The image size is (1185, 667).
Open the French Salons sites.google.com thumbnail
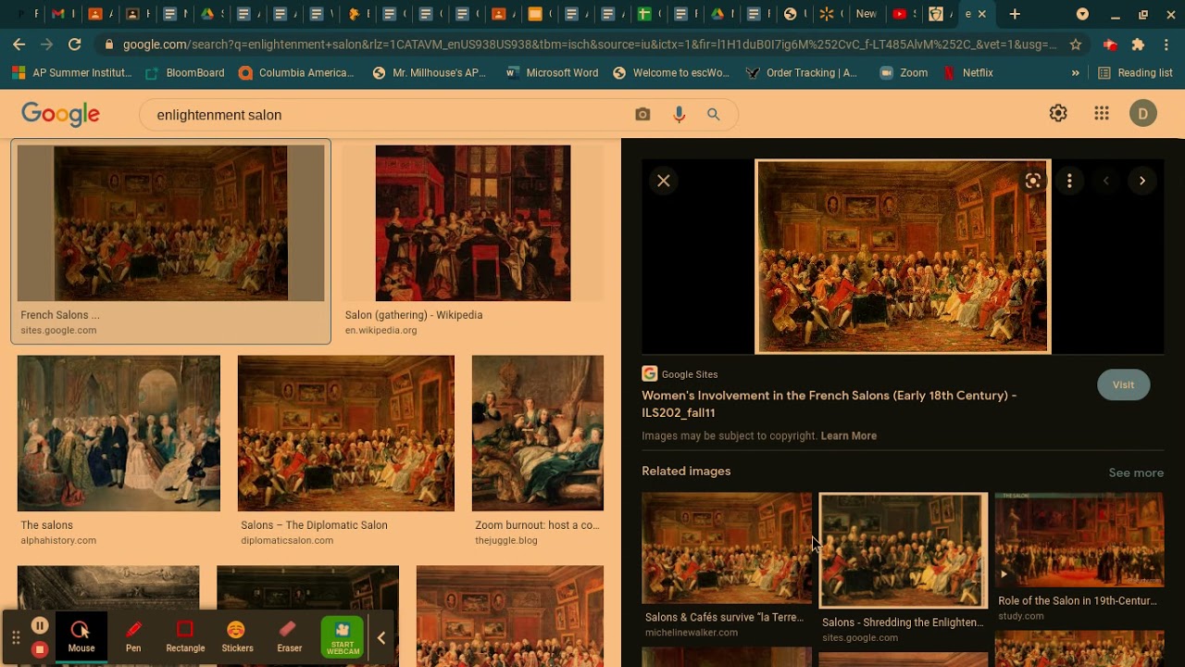pyautogui.click(x=170, y=223)
